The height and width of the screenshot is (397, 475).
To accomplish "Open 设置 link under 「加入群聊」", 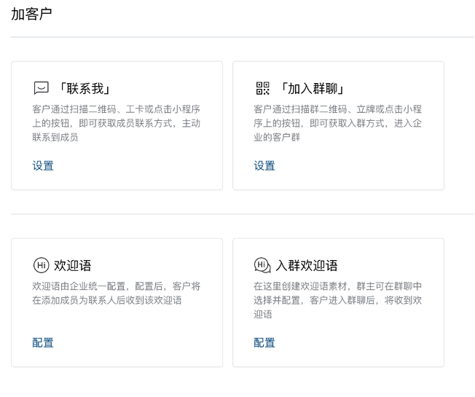I will pyautogui.click(x=264, y=165).
